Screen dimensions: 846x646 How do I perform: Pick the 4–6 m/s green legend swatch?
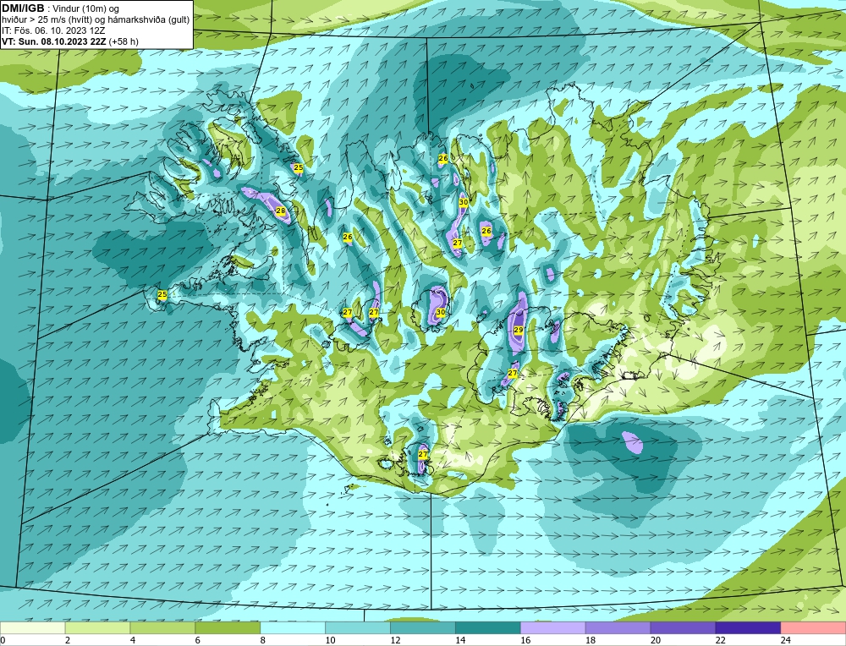pos(162,628)
